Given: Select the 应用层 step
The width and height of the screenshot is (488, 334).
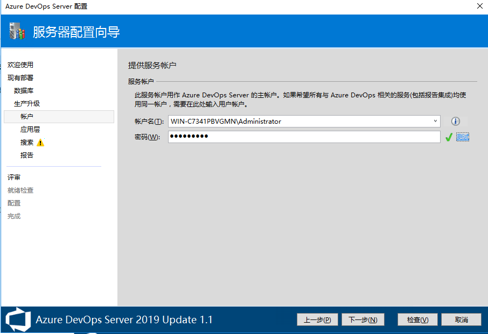Looking at the screenshot, I should point(30,130).
